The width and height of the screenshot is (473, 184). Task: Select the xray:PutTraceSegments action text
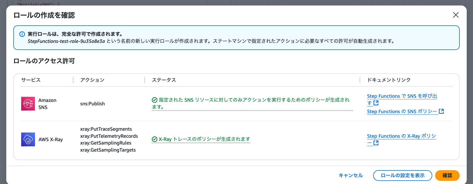tap(106, 129)
